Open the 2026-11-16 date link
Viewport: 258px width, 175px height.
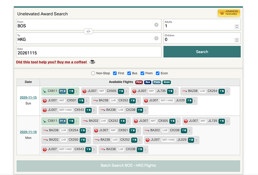pos(28,132)
